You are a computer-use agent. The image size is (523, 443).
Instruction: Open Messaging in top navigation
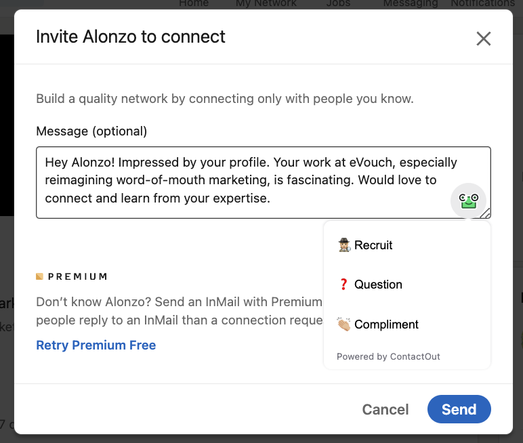[x=410, y=3]
